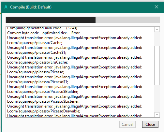
Task: Click the scroll down arrow in the log
Action: [x=157, y=115]
